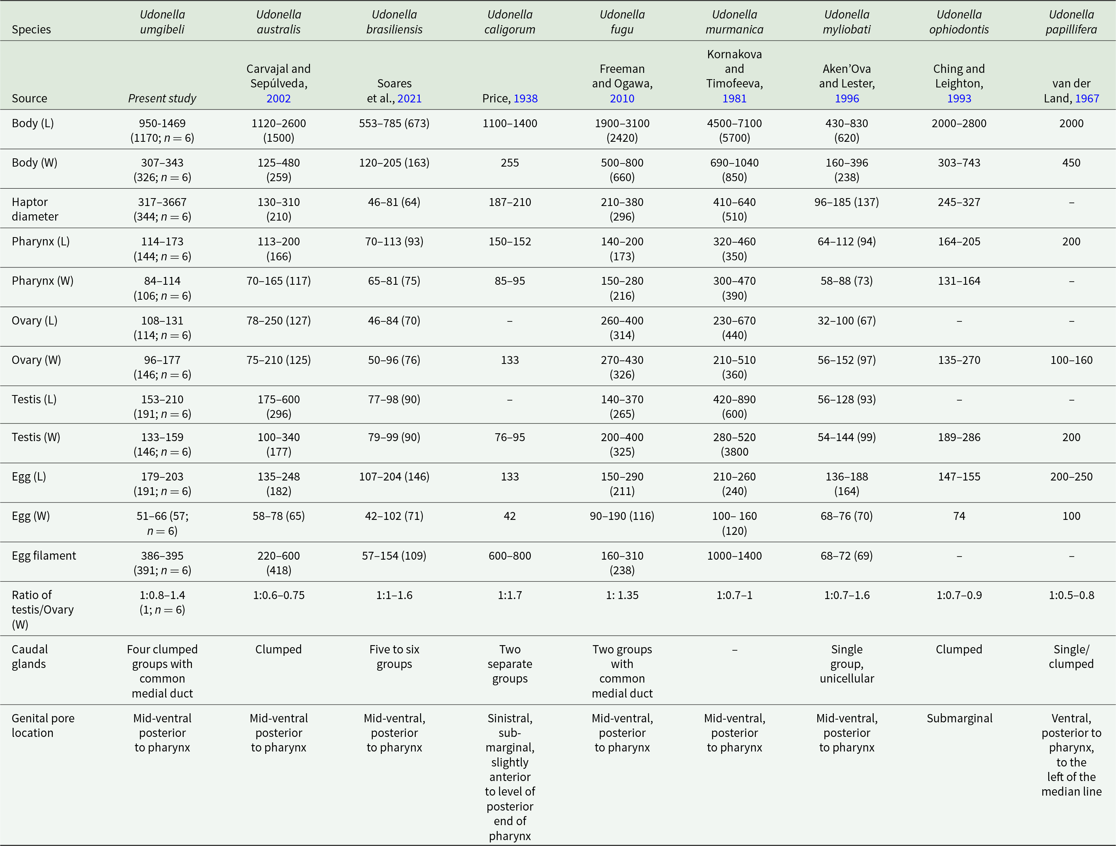Click the Genital pore location row label
The width and height of the screenshot is (1116, 846).
(x=43, y=725)
